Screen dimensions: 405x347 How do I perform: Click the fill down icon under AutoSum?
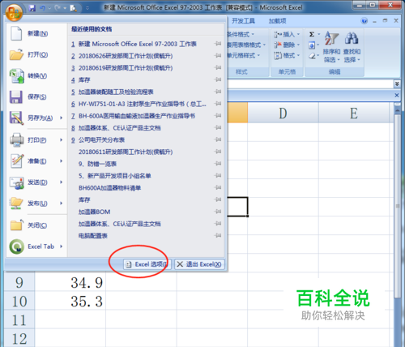click(x=312, y=45)
